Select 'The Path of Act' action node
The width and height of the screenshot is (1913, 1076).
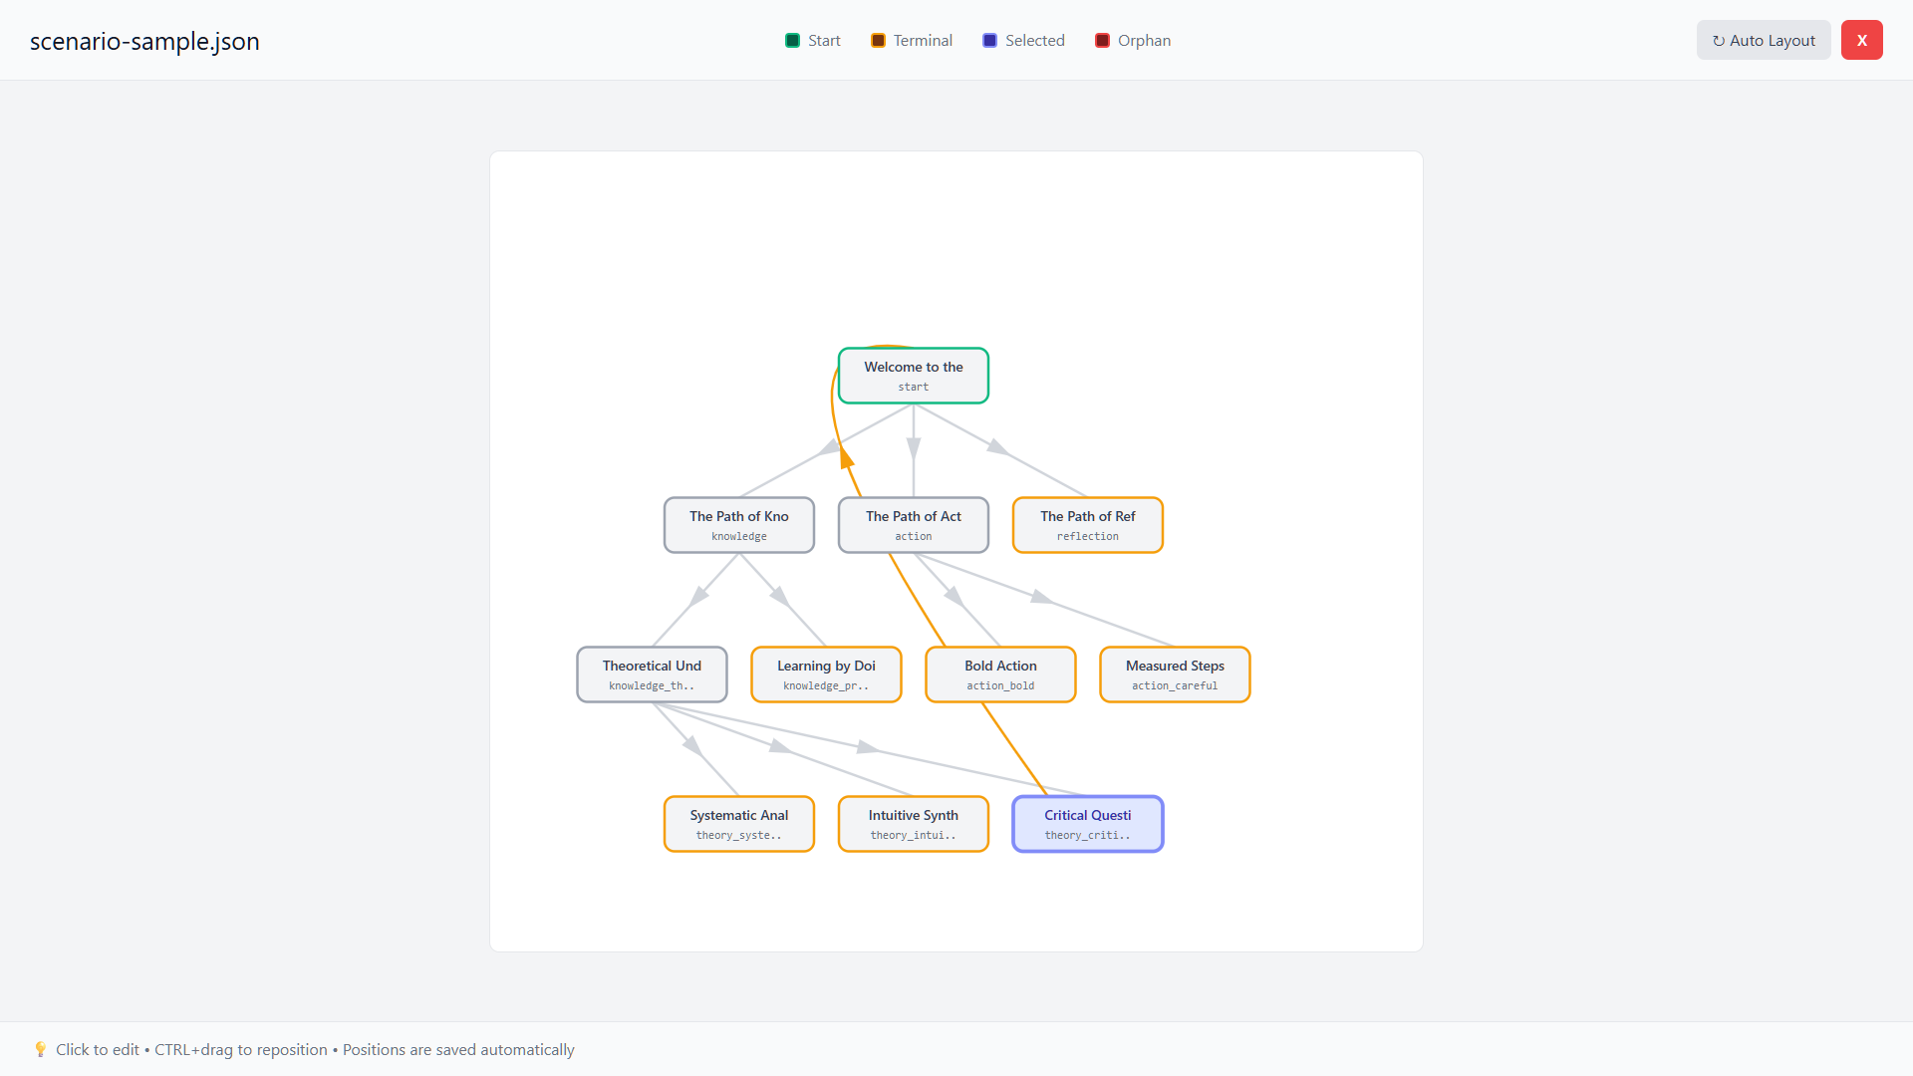point(913,525)
